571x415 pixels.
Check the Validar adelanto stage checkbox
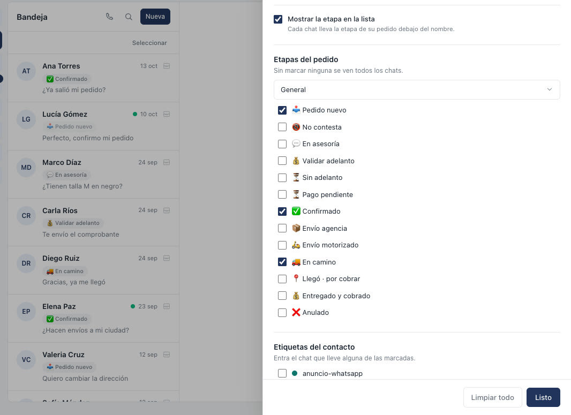(x=282, y=161)
